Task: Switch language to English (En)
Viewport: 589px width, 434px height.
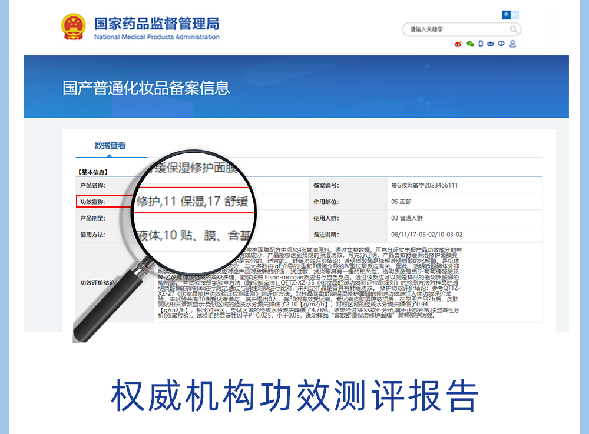Action: (x=516, y=14)
